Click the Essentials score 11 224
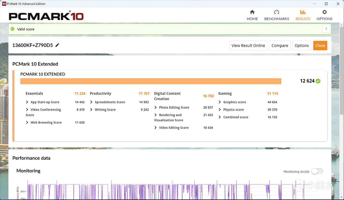344x200 pixels. pos(80,93)
